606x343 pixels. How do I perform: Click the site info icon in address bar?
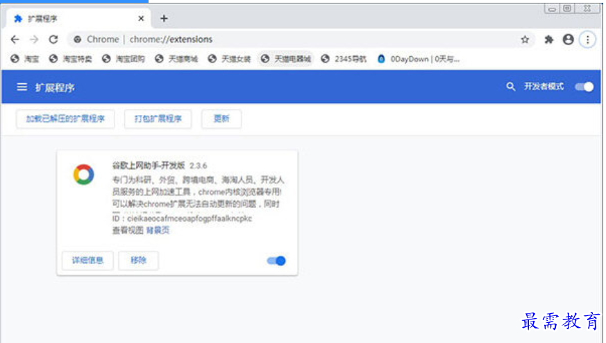[77, 39]
